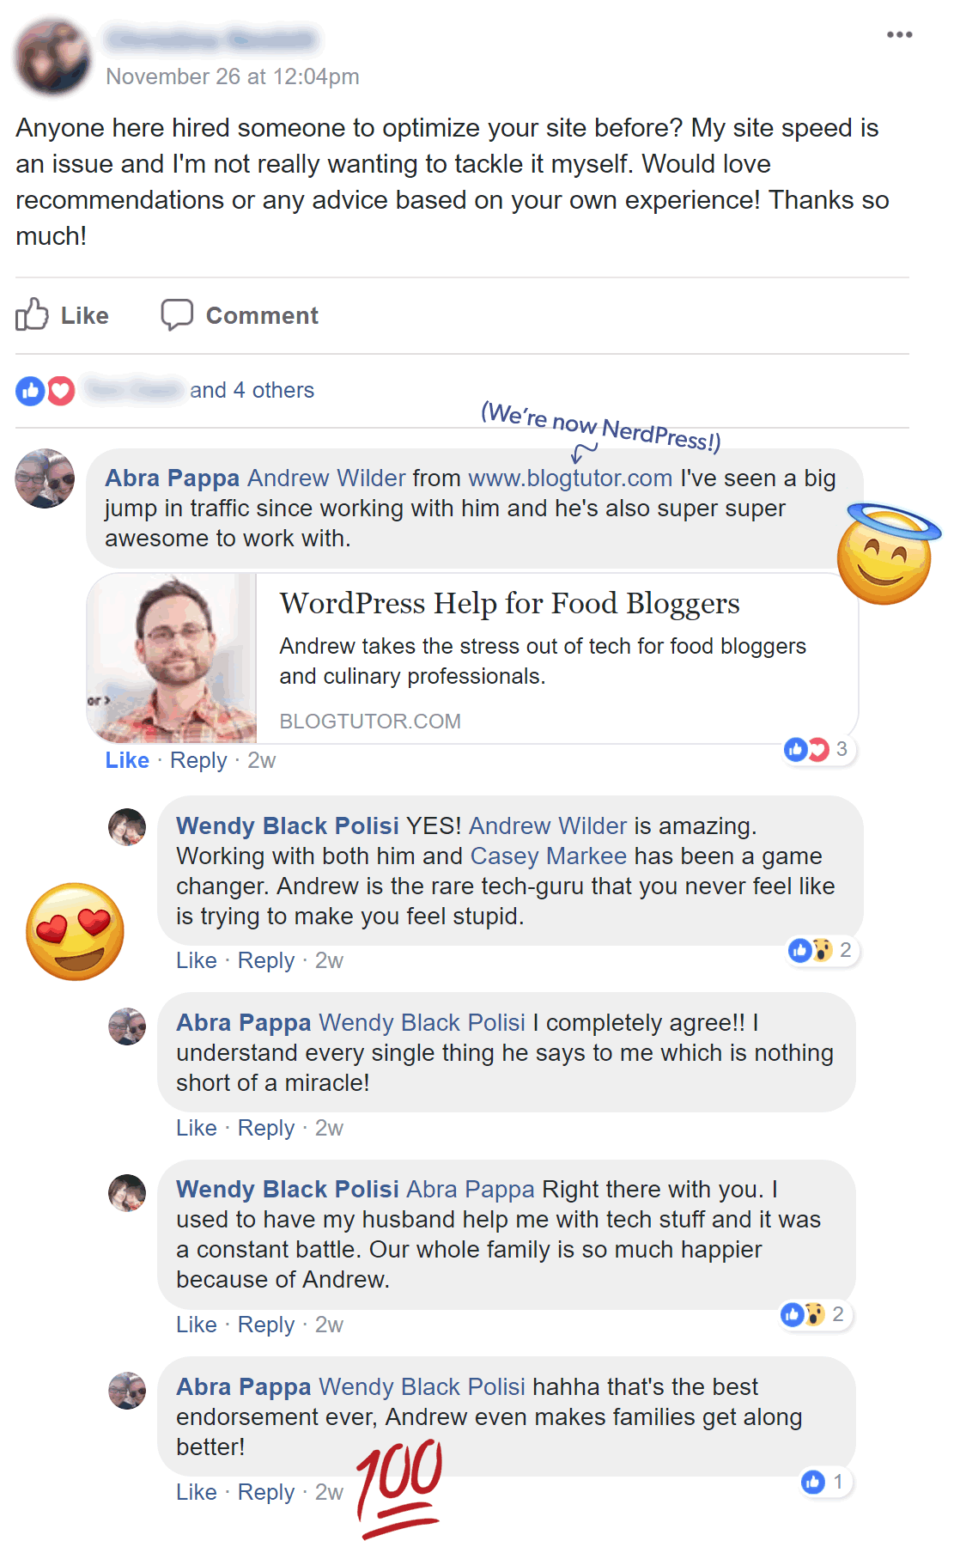The width and height of the screenshot is (954, 1541).
Task: Open the post options three-dots menu
Action: 899,34
